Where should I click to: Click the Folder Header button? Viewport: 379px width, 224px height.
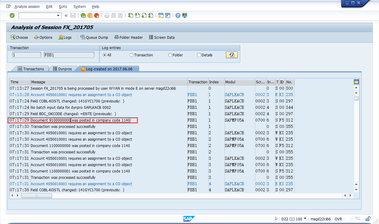click(128, 37)
